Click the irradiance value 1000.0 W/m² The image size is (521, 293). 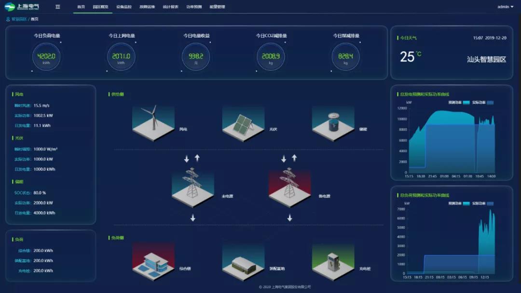45,149
